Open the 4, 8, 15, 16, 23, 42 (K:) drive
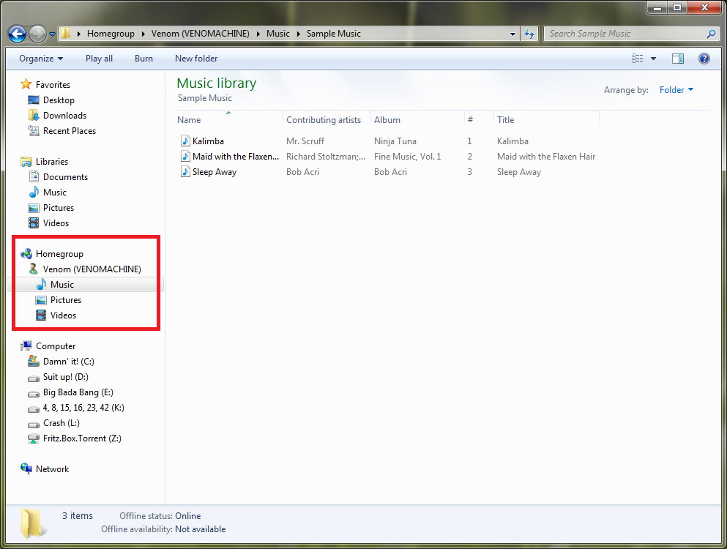 pyautogui.click(x=83, y=408)
